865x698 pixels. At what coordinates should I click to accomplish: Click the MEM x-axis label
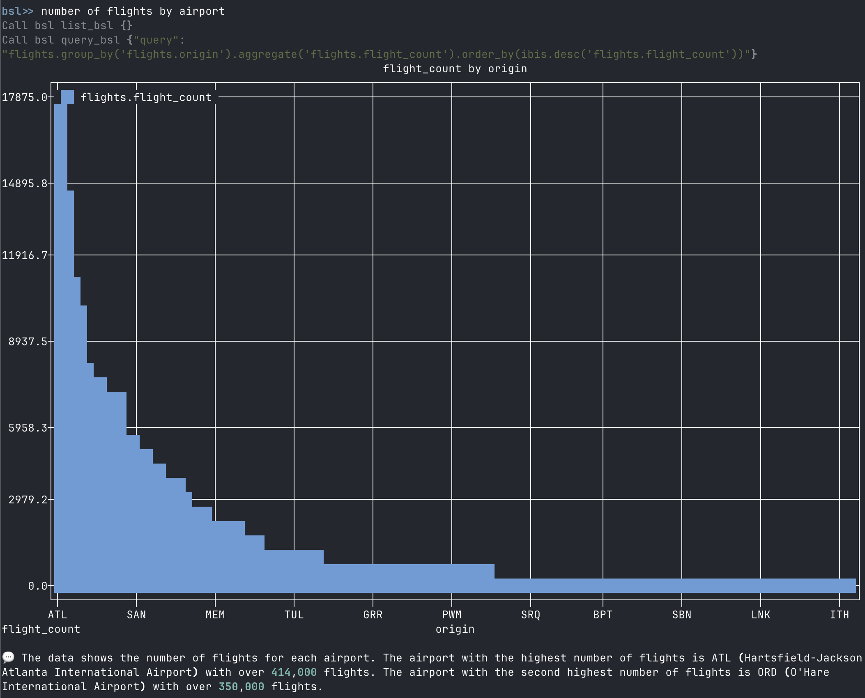[215, 615]
